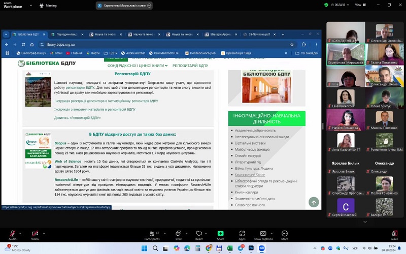The width and height of the screenshot is (406, 254).
Task: Open a new browser tab with plus
Action: click(x=283, y=34)
